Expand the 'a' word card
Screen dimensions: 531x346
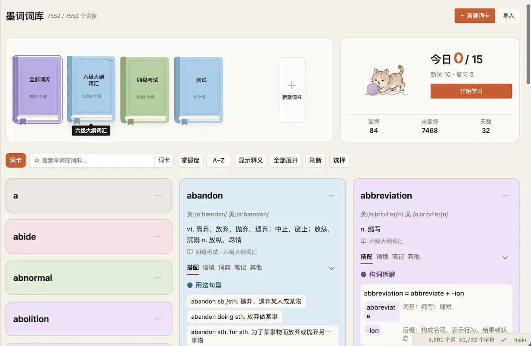pyautogui.click(x=89, y=195)
